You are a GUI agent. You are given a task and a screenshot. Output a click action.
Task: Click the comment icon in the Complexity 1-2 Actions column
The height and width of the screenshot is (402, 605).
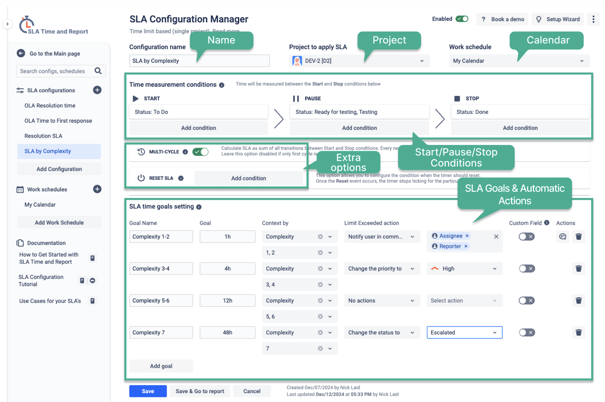coord(562,237)
